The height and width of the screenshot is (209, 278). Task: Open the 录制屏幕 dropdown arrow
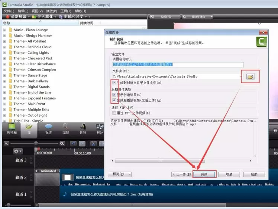click(29, 17)
